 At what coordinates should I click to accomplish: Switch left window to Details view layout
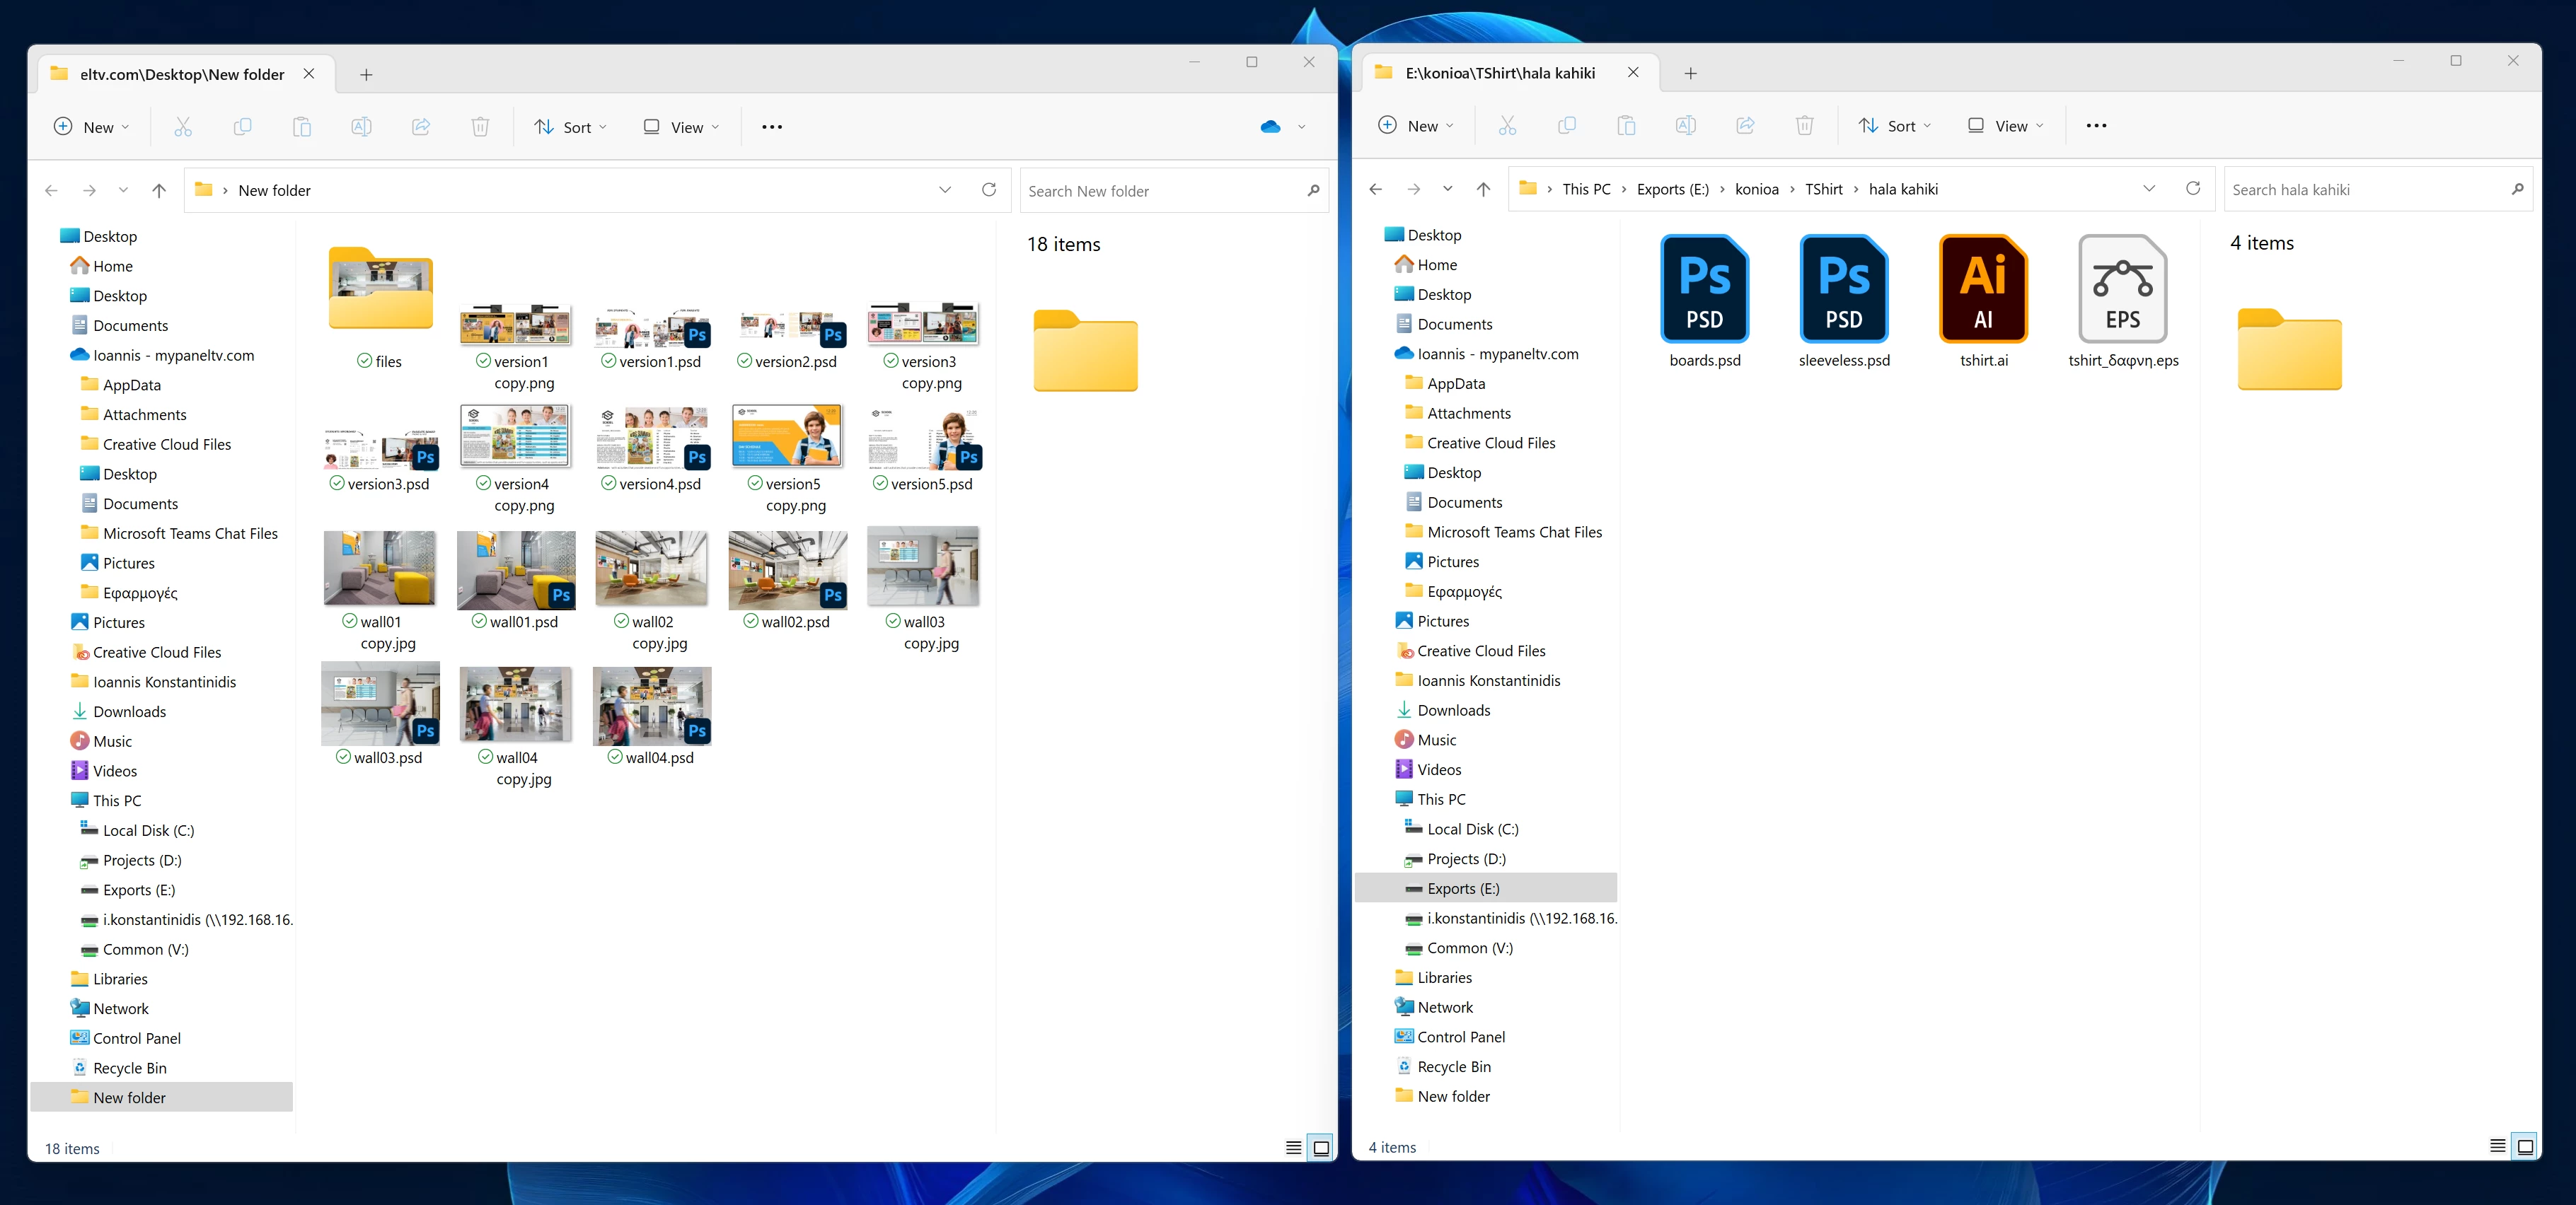(x=1293, y=1148)
